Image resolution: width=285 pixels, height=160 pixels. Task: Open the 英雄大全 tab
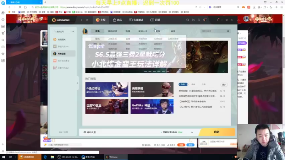(x=143, y=31)
